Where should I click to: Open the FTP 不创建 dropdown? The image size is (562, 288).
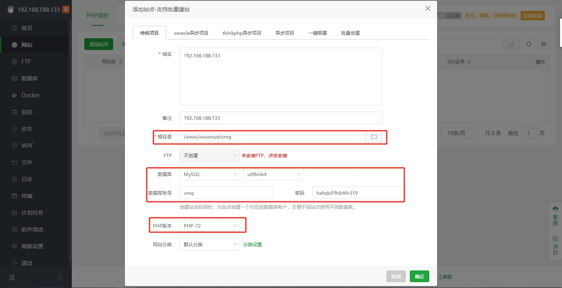[x=210, y=155]
